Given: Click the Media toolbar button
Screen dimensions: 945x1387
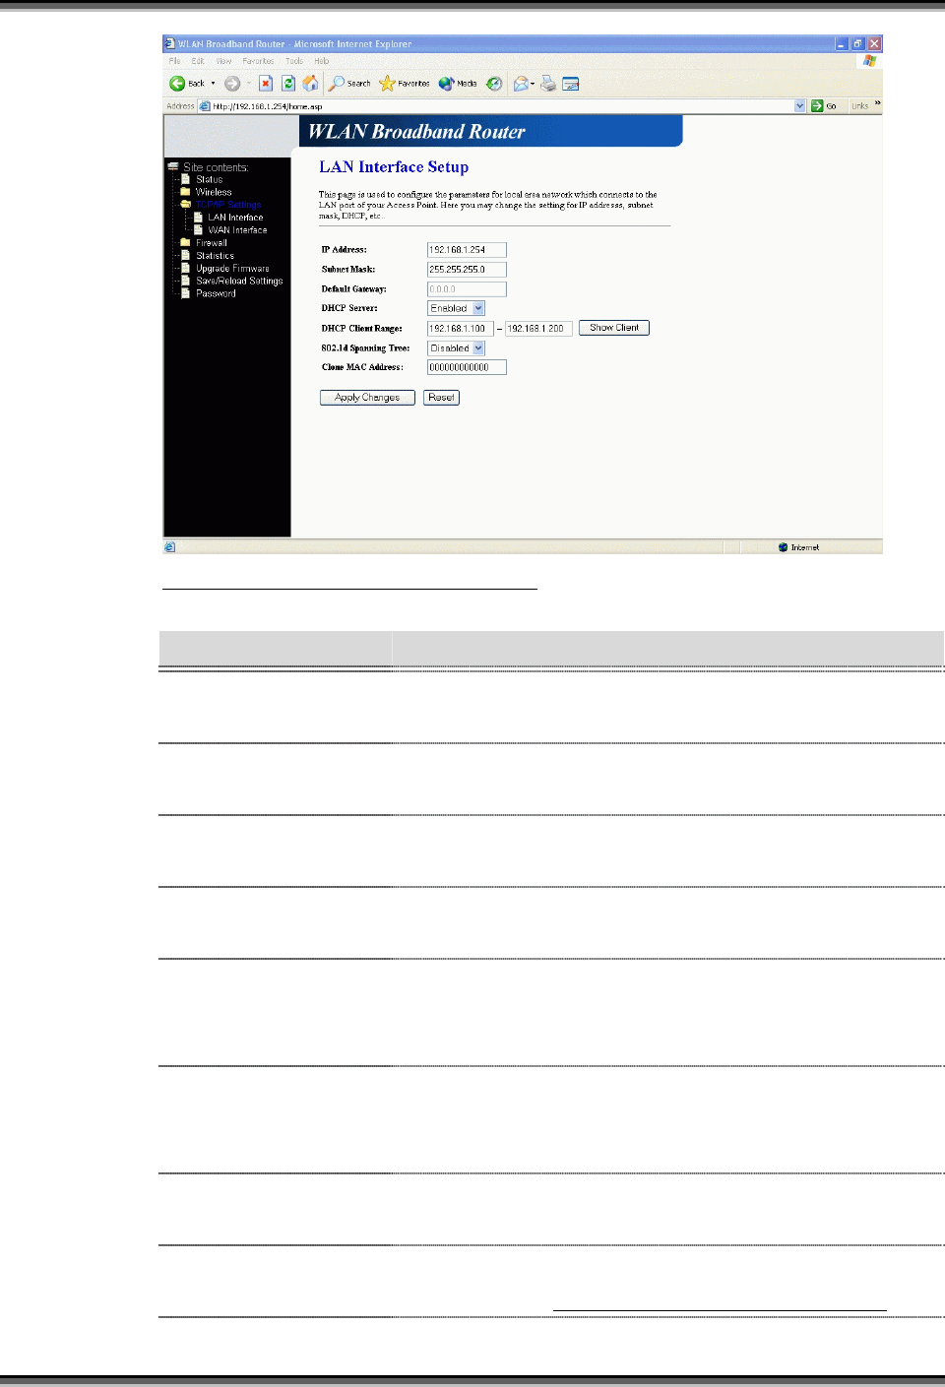Looking at the screenshot, I should [x=458, y=84].
